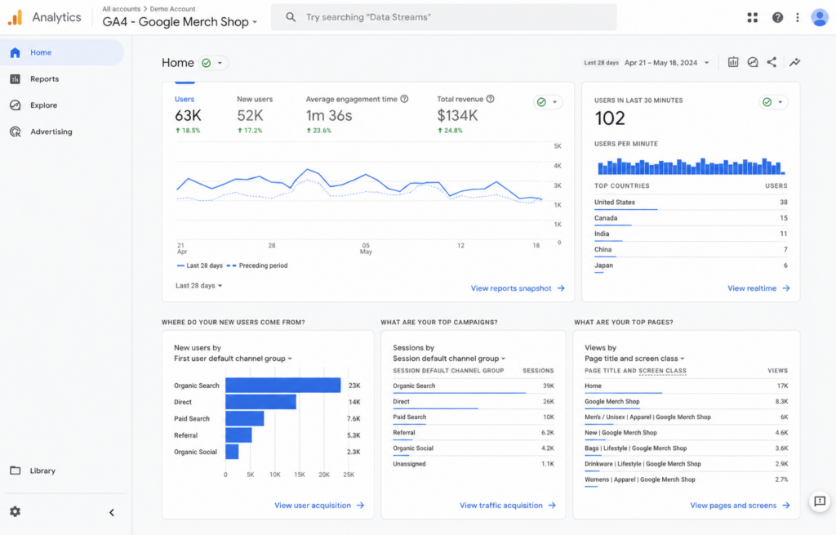Focus the Try searching Data Streams field
Viewport: 836px width, 535px height.
coord(443,17)
